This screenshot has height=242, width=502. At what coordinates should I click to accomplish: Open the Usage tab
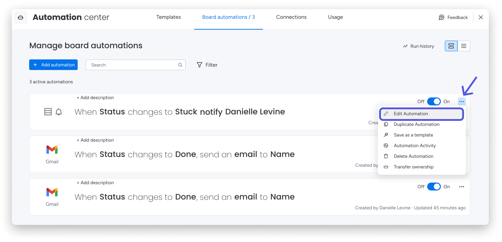(335, 17)
